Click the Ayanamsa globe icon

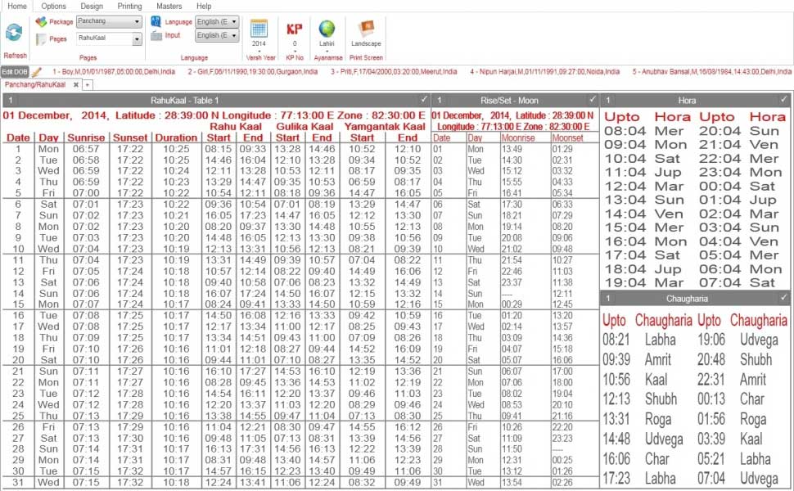pyautogui.click(x=327, y=29)
